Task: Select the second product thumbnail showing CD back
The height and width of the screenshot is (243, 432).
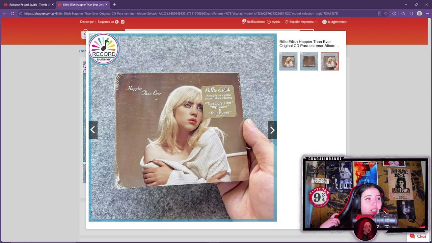Action: tap(309, 61)
